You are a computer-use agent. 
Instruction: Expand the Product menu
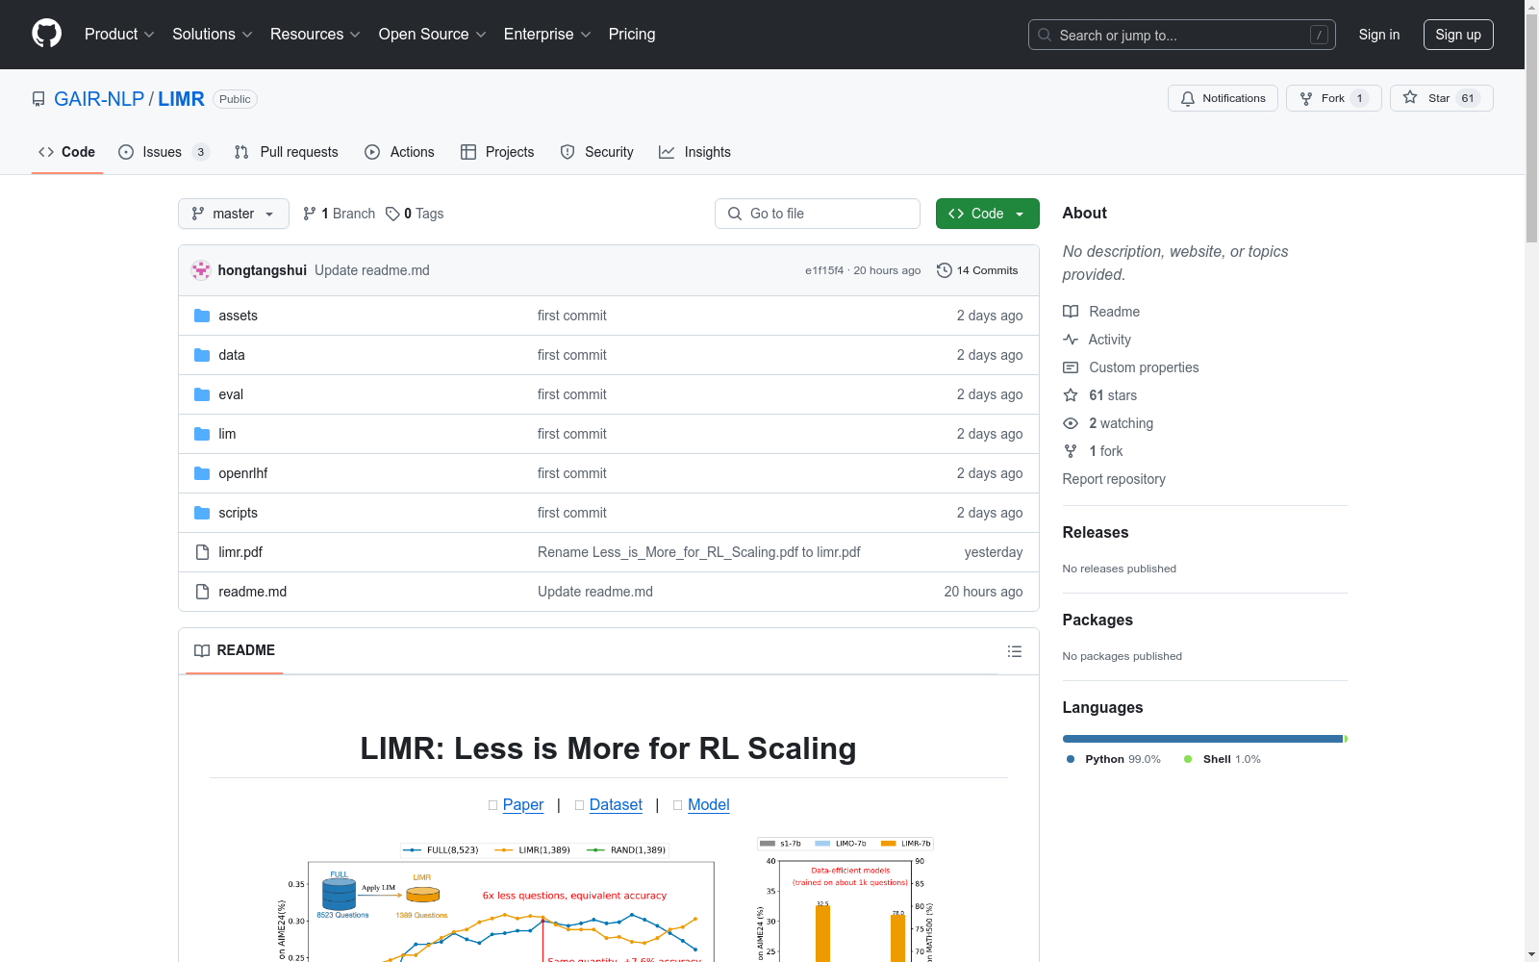[119, 34]
